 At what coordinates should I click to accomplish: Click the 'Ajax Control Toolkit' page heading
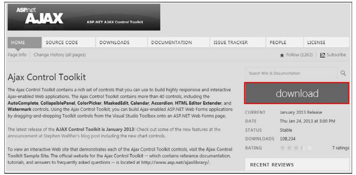pyautogui.click(x=47, y=77)
